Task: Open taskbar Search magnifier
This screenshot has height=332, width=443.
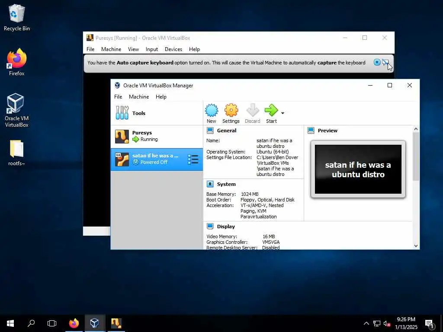Action: pyautogui.click(x=31, y=323)
